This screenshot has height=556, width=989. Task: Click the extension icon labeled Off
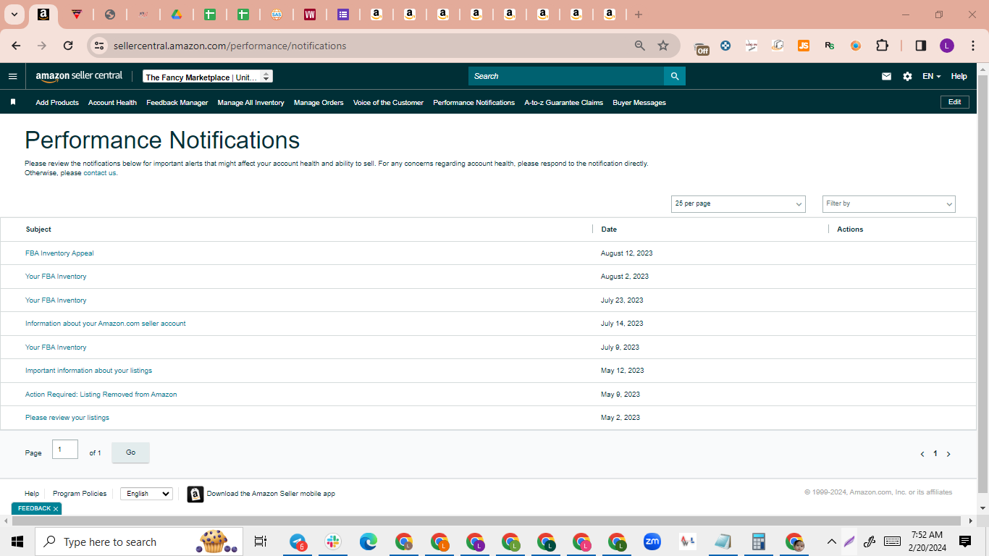[702, 47]
